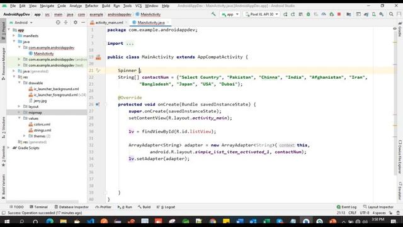Image resolution: width=403 pixels, height=227 pixels.
Task: Click the Make Project hammer icon
Action: point(213,14)
